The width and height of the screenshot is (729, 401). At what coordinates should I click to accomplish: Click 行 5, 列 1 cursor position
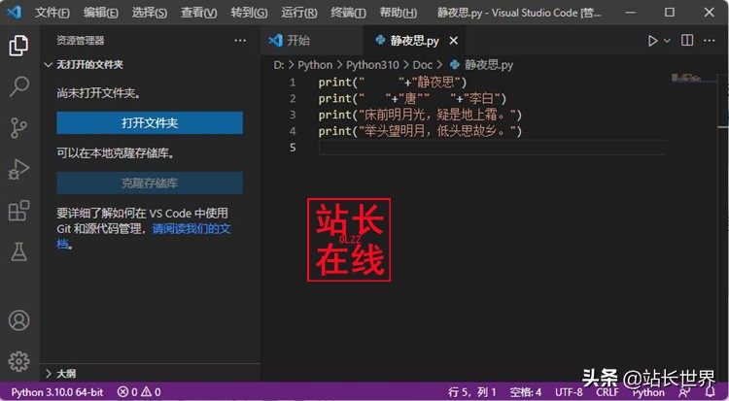[x=471, y=392]
